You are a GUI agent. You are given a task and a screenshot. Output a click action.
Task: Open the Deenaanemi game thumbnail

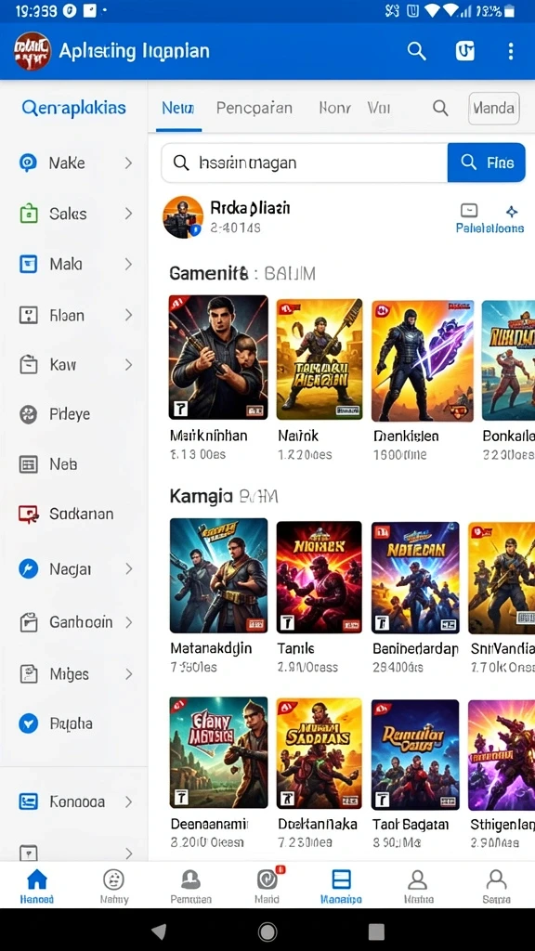218,752
